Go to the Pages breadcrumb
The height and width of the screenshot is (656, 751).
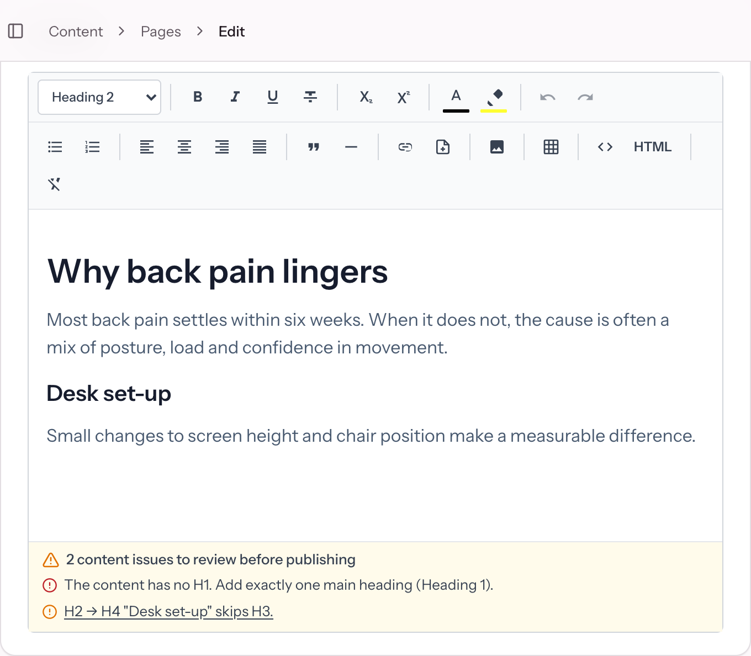tap(161, 31)
